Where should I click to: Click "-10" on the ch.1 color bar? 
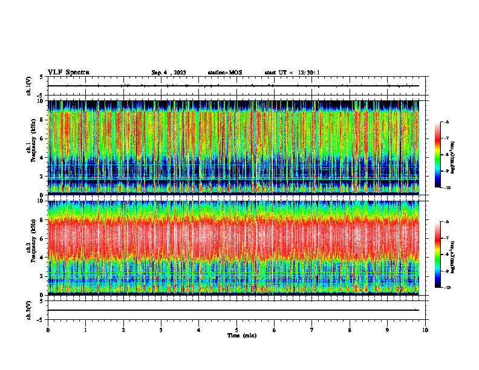(x=447, y=188)
